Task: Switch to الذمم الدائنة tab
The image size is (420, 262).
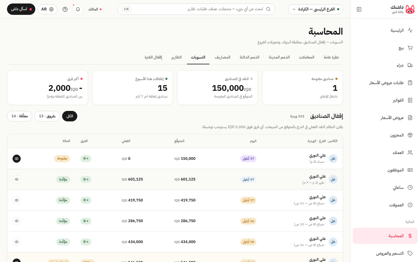Action: (x=249, y=57)
